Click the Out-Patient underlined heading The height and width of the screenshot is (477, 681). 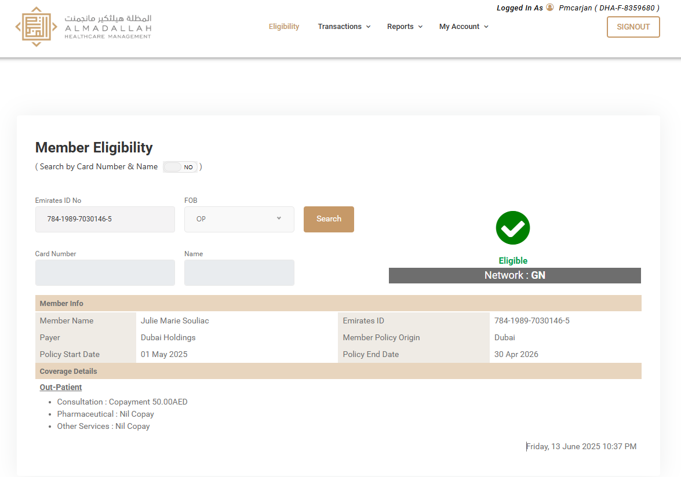(61, 387)
